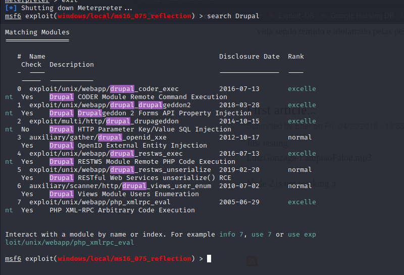Click the 'search Drupal' command text

tap(233, 16)
